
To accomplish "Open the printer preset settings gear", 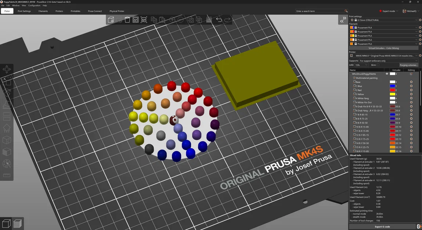I will (x=420, y=56).
